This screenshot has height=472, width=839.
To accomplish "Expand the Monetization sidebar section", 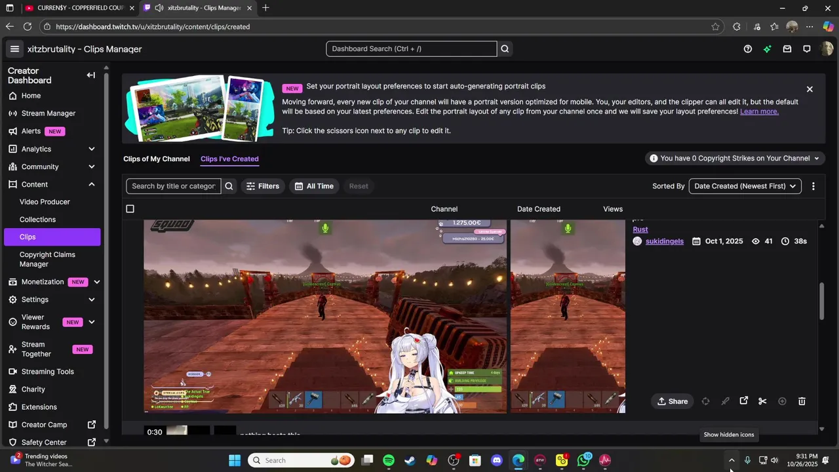I will click(x=96, y=282).
